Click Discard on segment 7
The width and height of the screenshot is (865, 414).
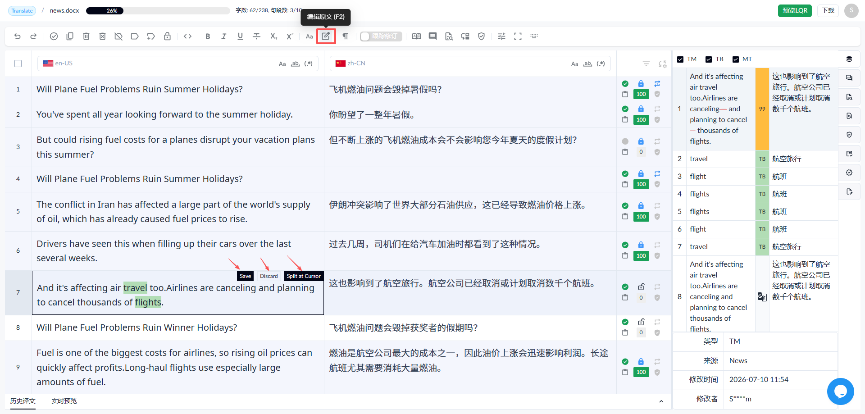[x=269, y=276]
